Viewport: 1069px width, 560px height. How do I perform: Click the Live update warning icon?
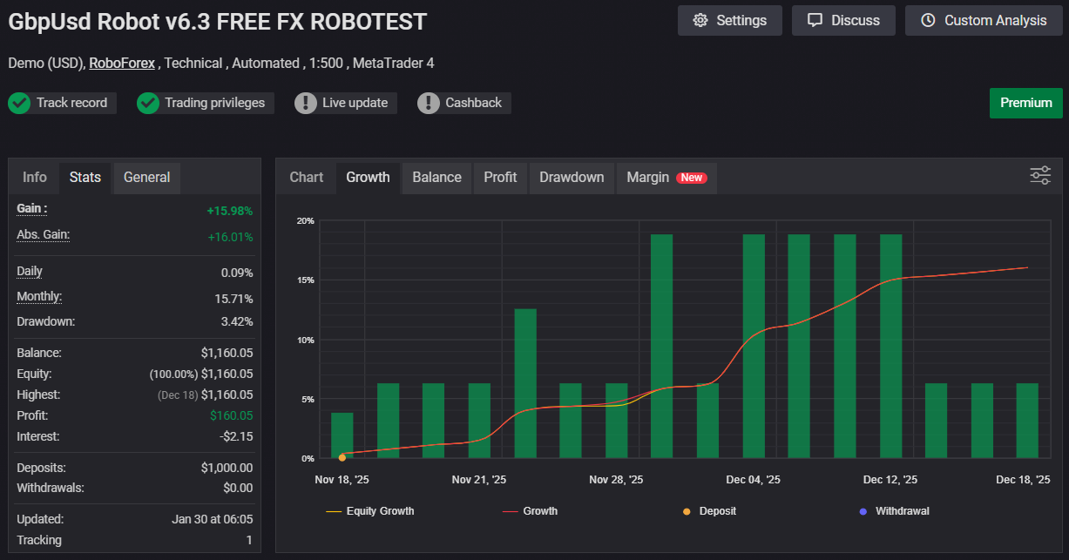coord(306,103)
